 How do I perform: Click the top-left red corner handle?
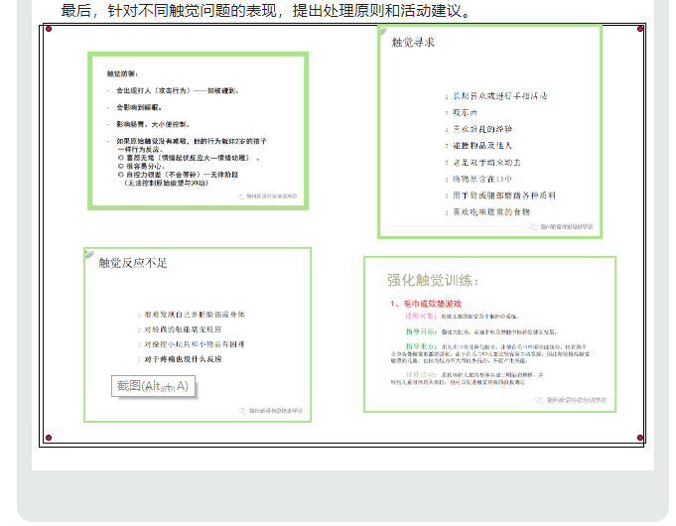click(48, 30)
